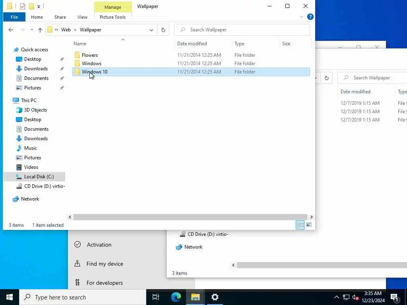Click the Properties checkmark quick-access icon
Image resolution: width=407 pixels, height=305 pixels.
click(23, 6)
